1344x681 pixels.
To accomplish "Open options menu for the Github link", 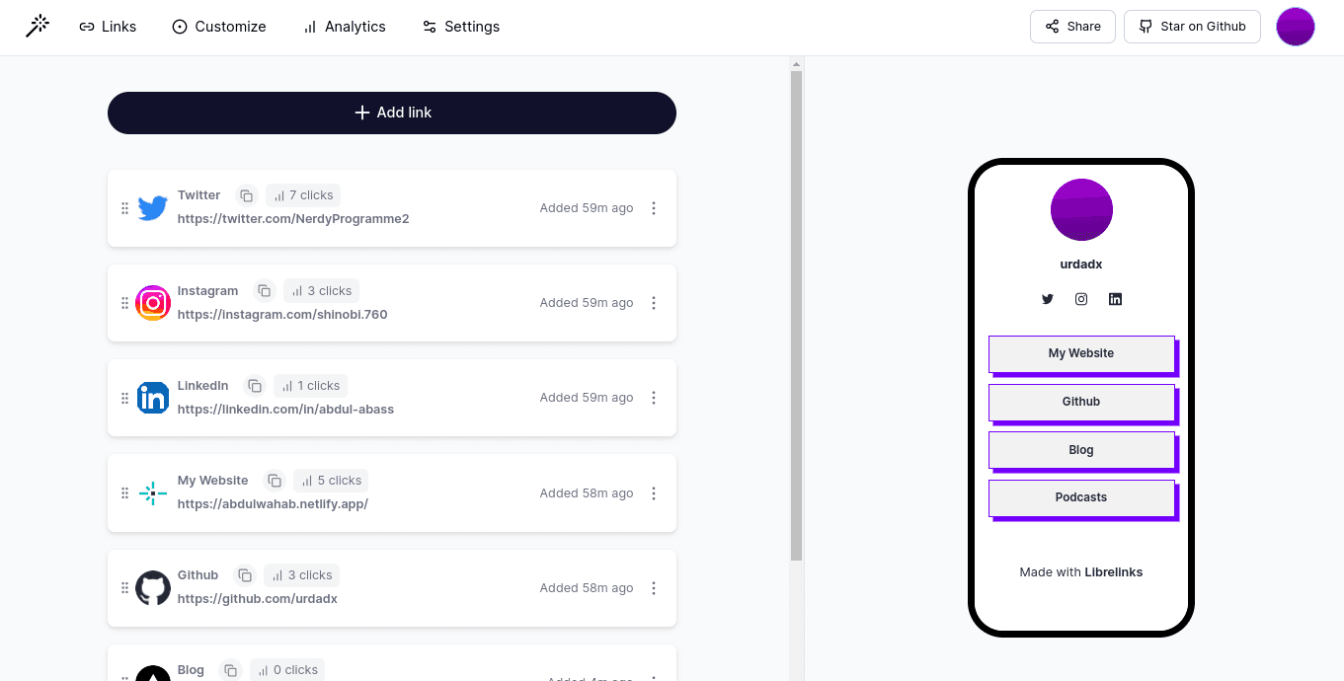I will [x=654, y=587].
